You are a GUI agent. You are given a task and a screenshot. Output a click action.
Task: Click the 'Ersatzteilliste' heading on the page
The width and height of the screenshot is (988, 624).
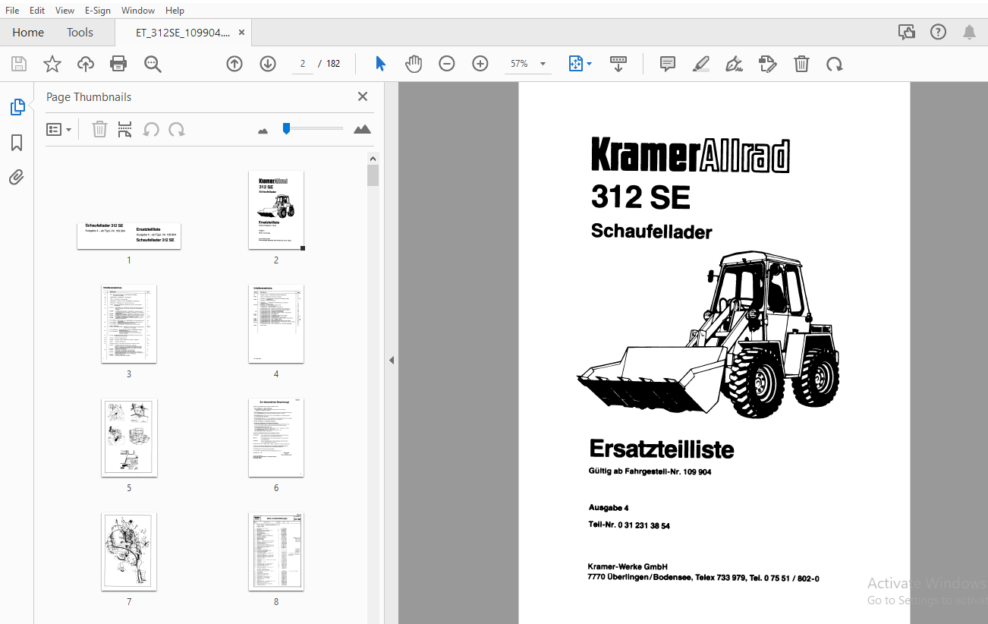(662, 449)
